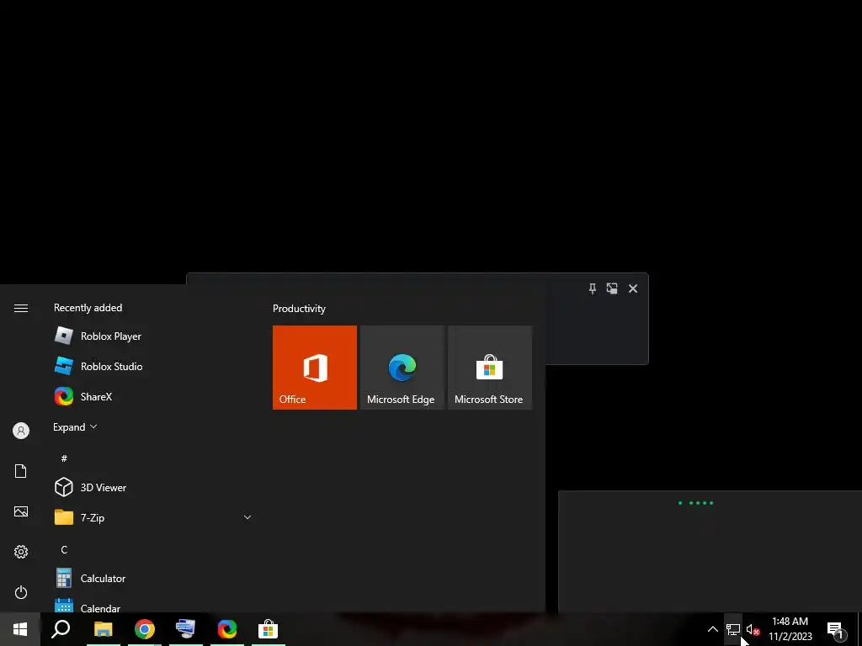Click the muted volume tray icon
Screen dimensions: 862x646
[x=753, y=629]
